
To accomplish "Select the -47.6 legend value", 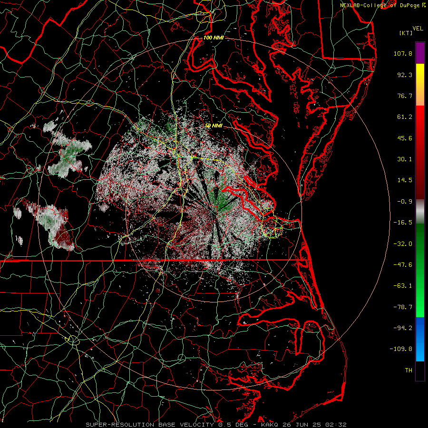I will (x=403, y=265).
